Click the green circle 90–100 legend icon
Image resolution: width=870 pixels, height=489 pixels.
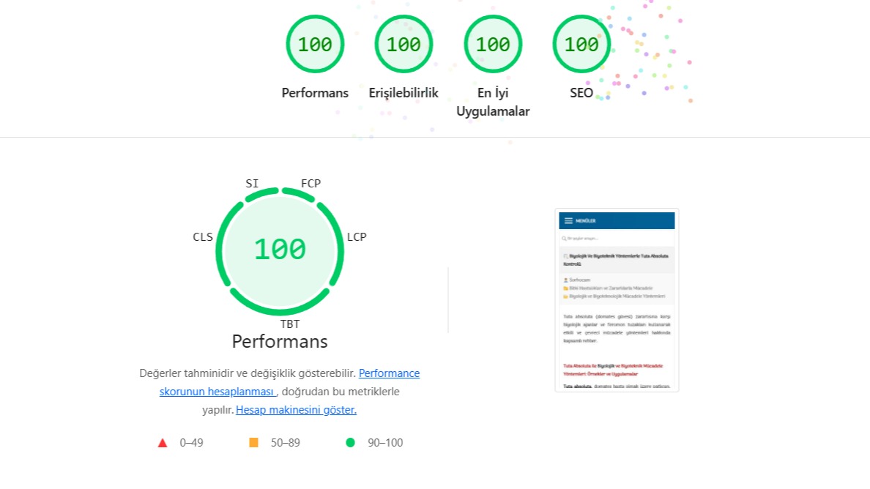click(x=350, y=443)
